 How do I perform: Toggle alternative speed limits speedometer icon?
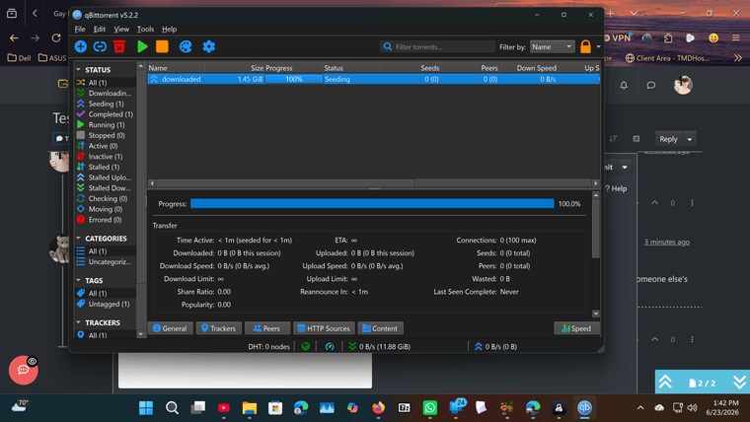[330, 346]
